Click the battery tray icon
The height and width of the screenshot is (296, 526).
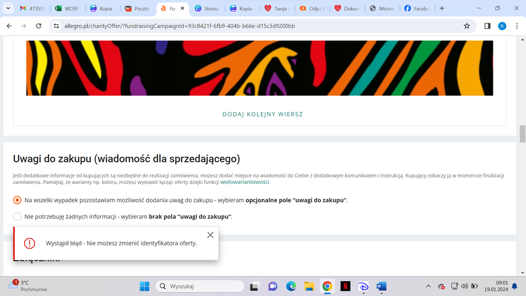point(474,287)
